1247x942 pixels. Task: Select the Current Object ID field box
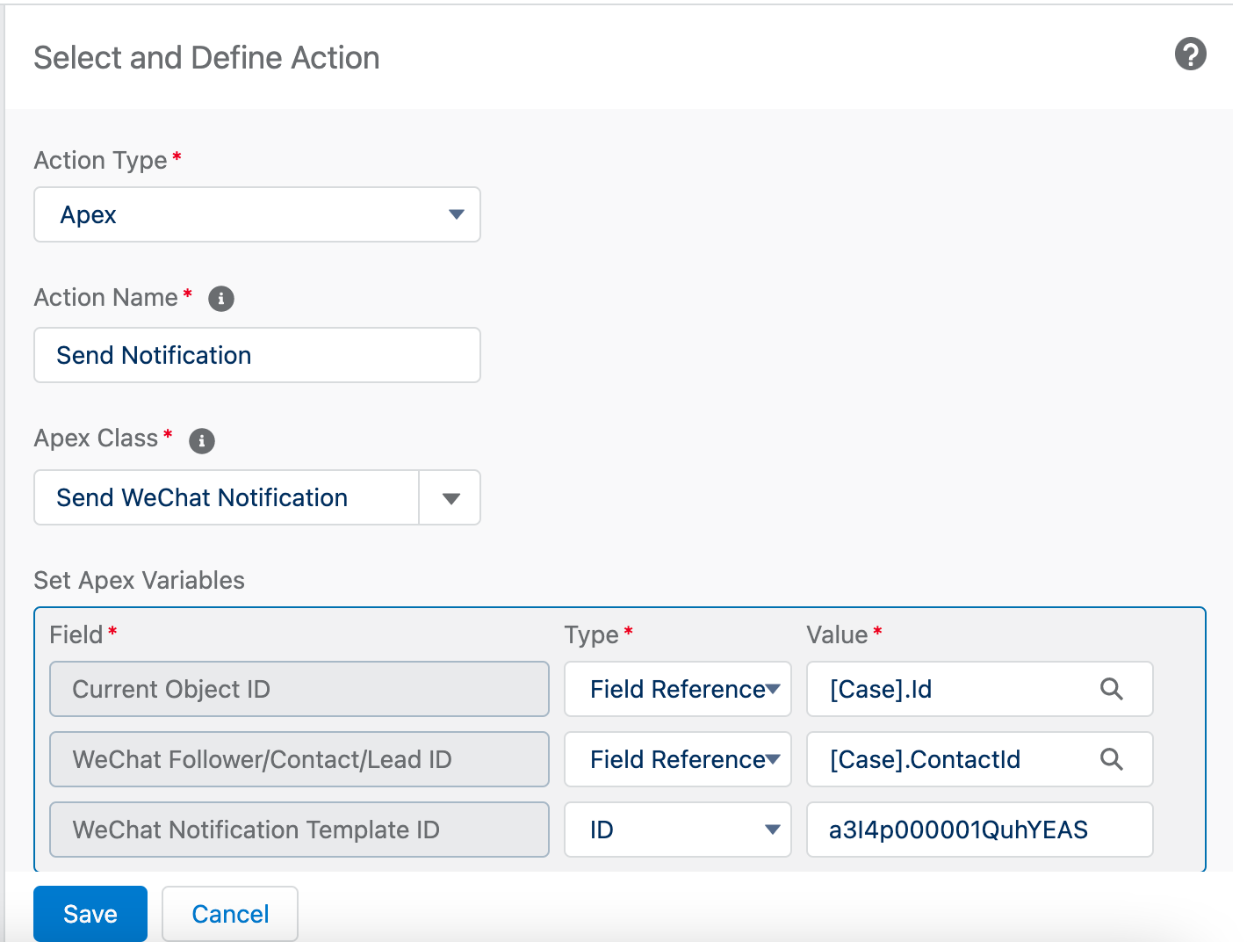[299, 689]
